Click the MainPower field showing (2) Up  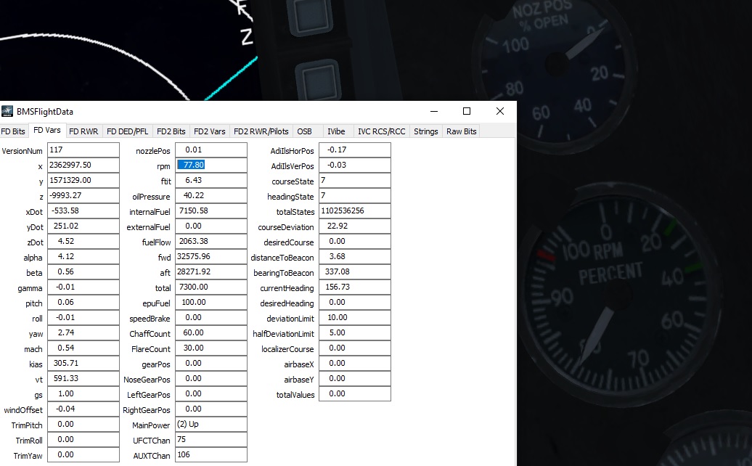[x=211, y=425]
